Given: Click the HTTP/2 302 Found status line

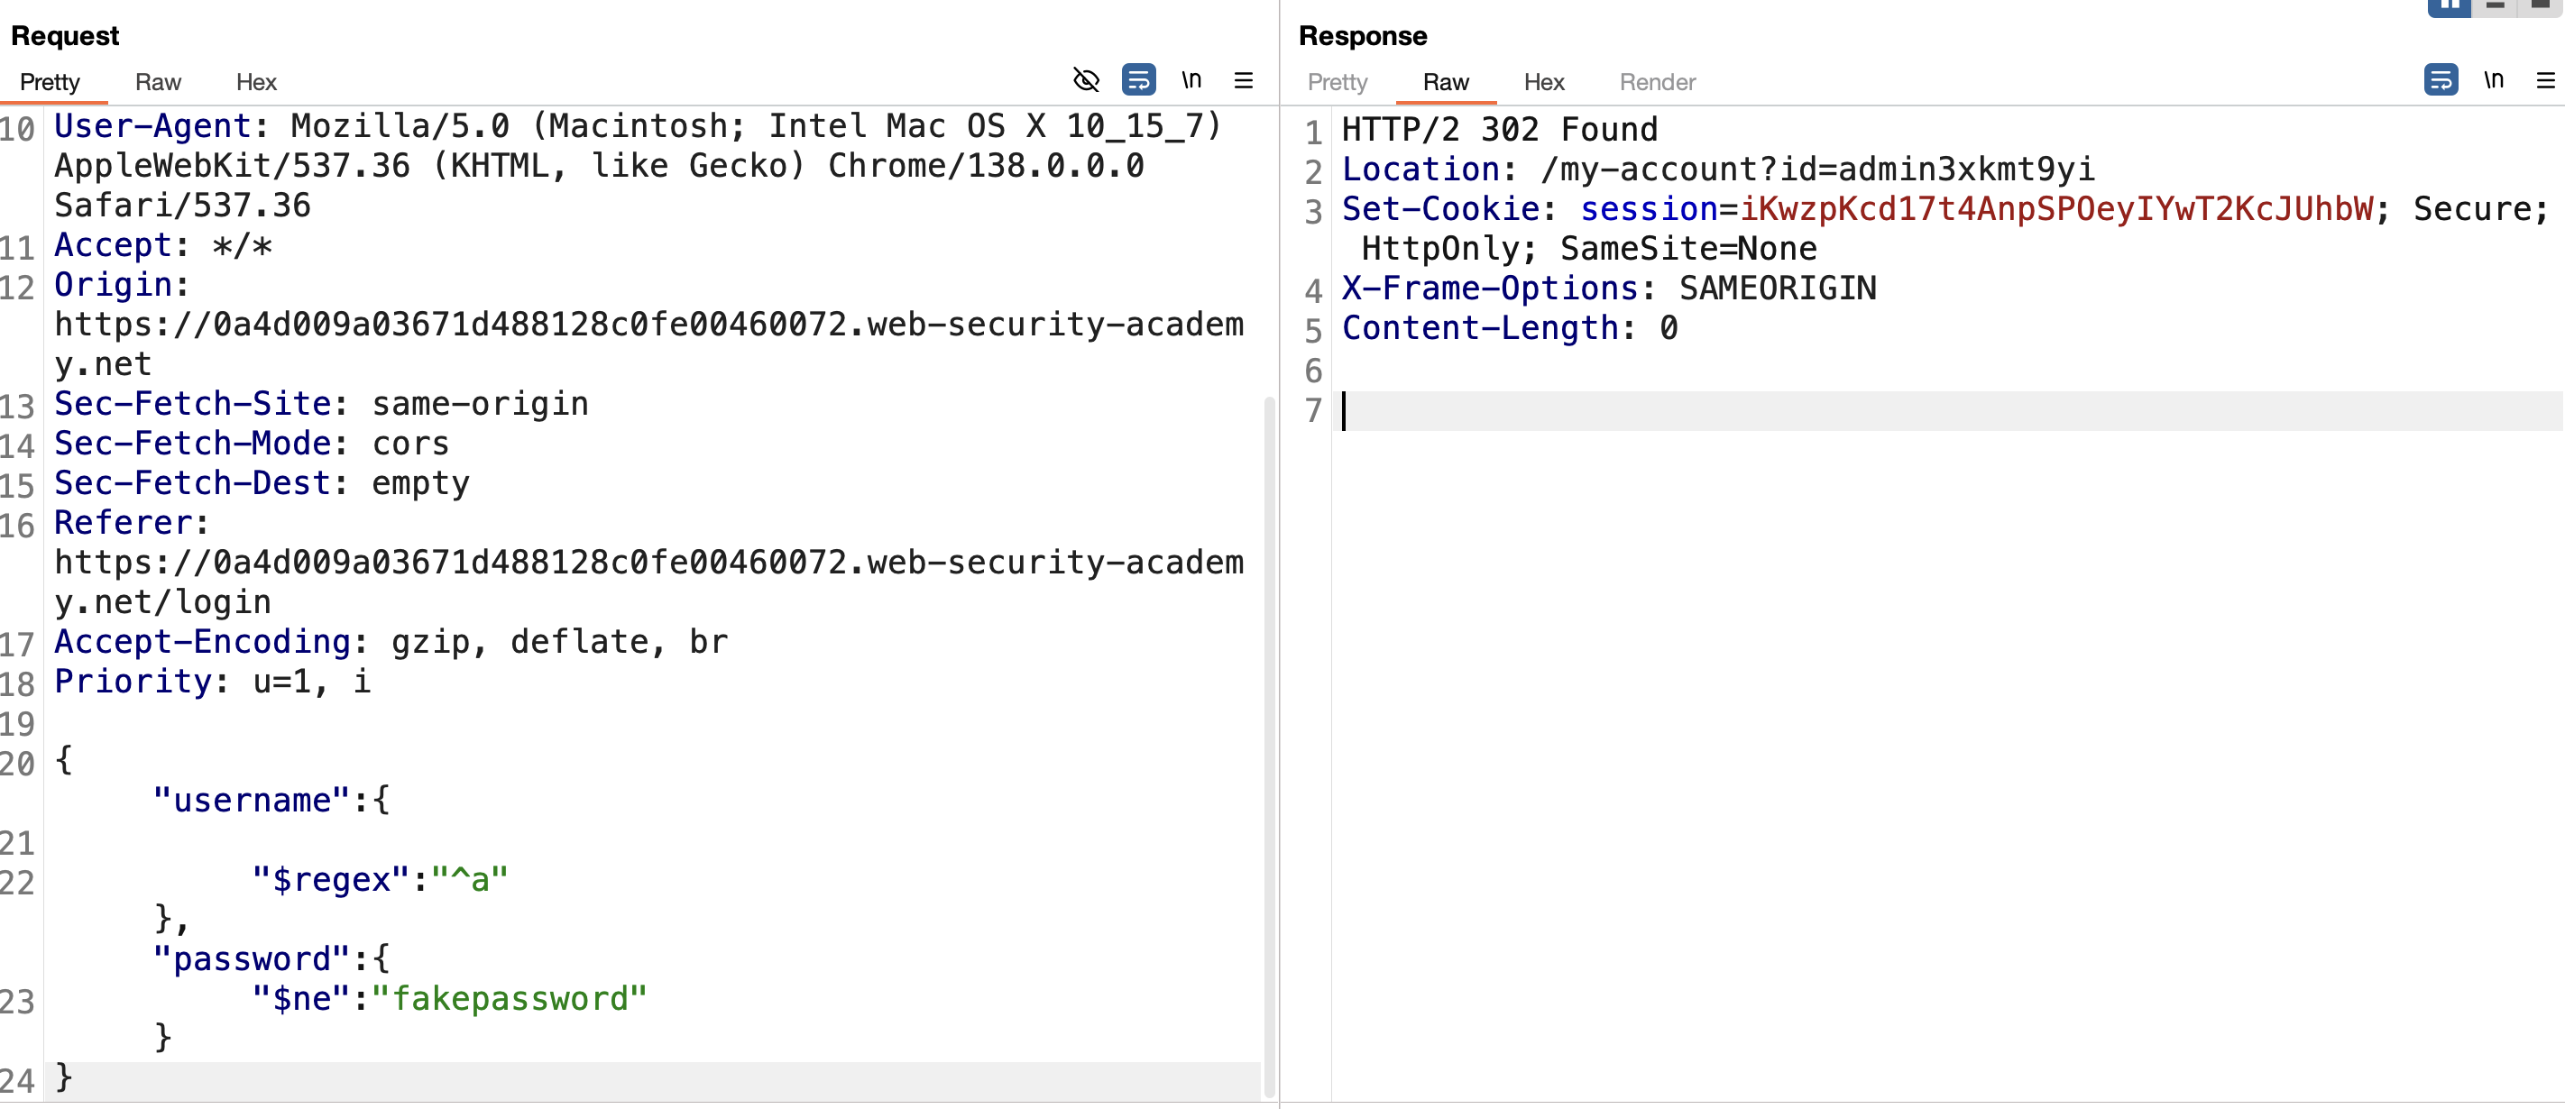Looking at the screenshot, I should tap(1500, 130).
